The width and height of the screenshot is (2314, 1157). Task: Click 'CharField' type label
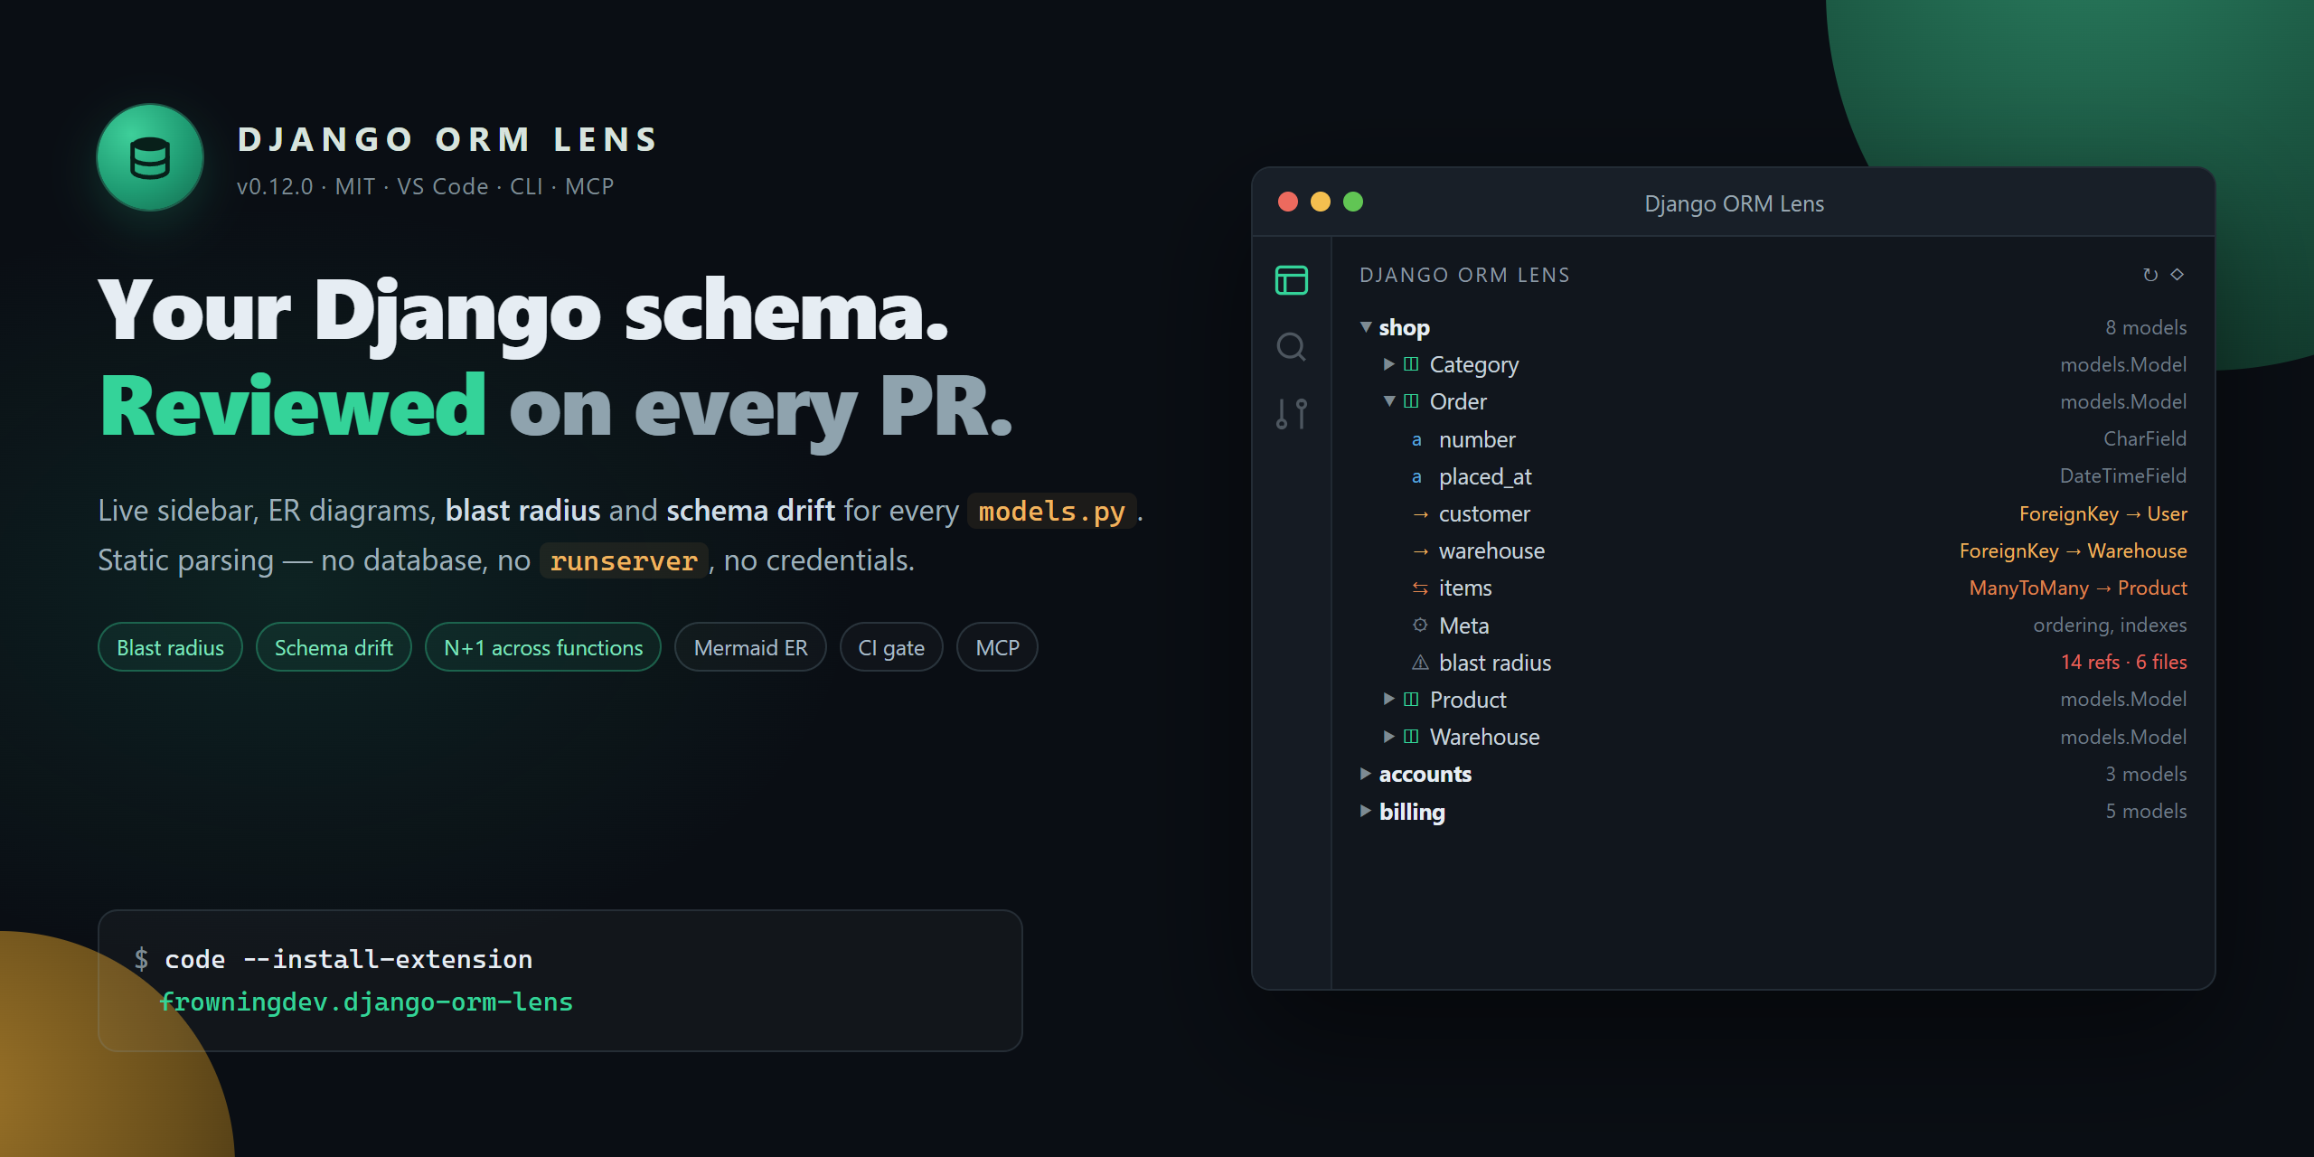pos(2144,438)
